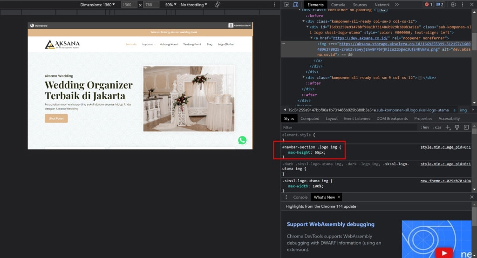
Task: Open device toolbar more options menu
Action: (x=274, y=5)
